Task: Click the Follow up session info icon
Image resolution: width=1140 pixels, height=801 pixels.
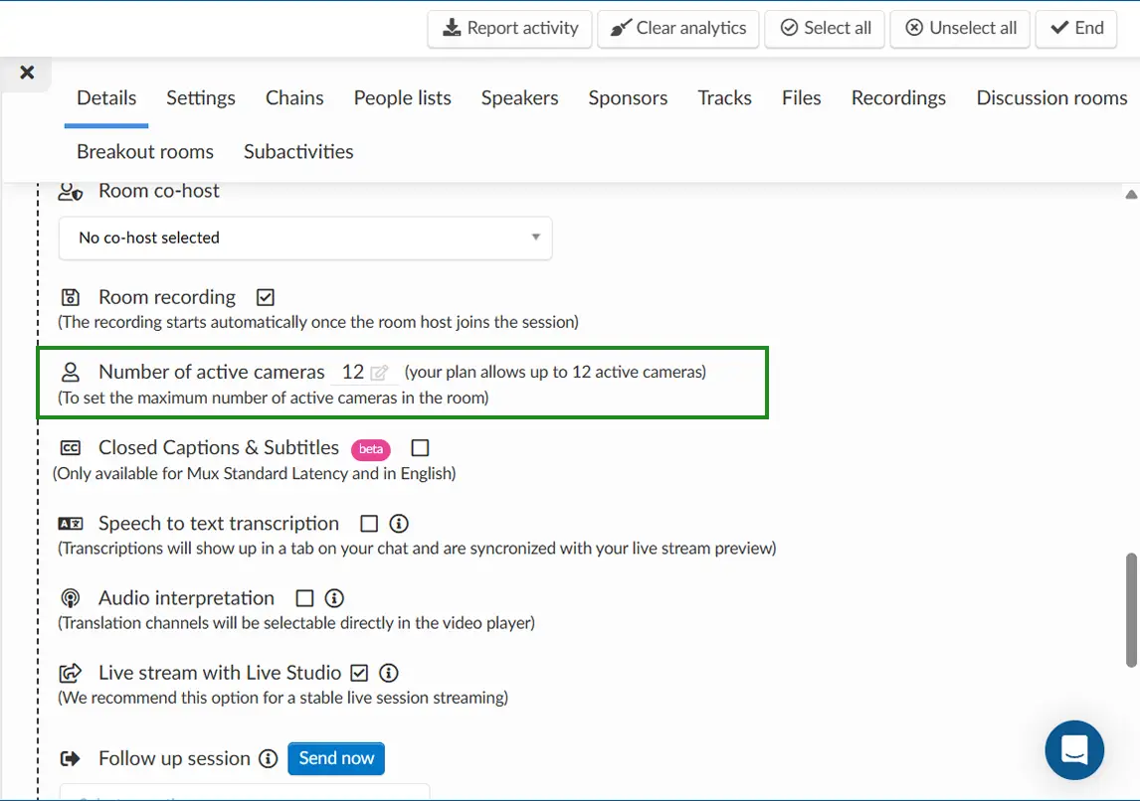Action: point(268,758)
